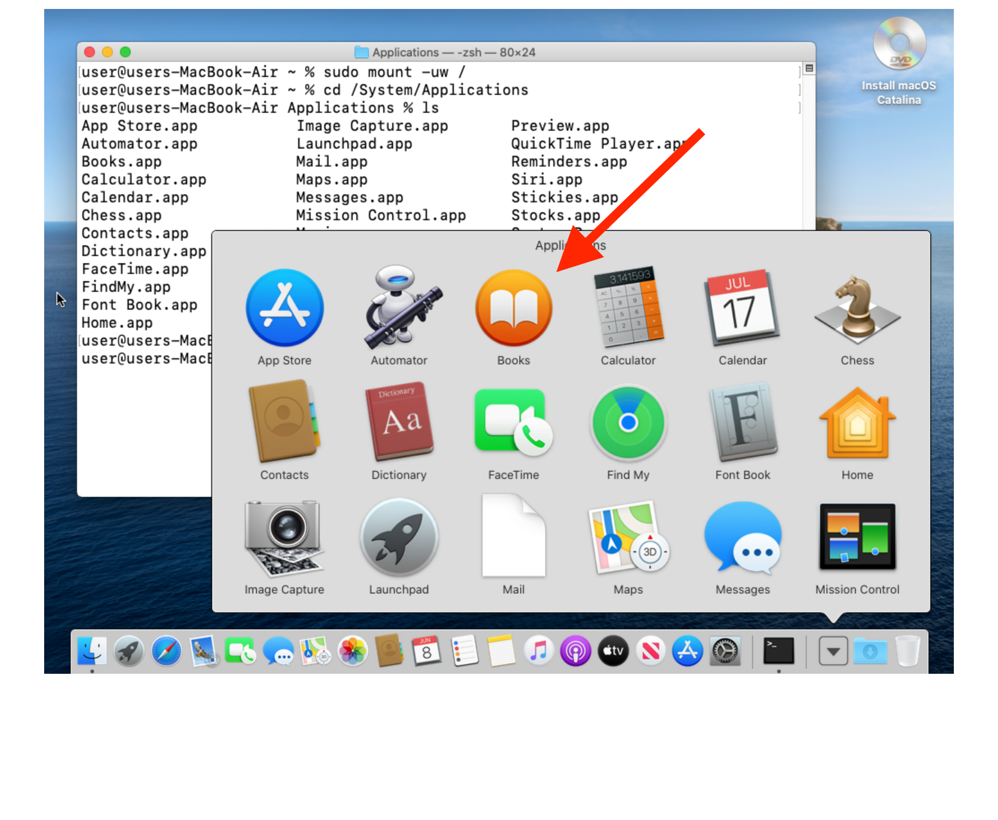Open the Books app icon
This screenshot has height=820, width=998.
[x=514, y=308]
